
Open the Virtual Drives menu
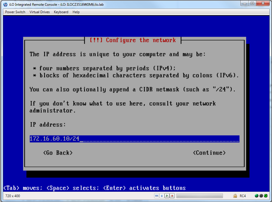coord(39,12)
